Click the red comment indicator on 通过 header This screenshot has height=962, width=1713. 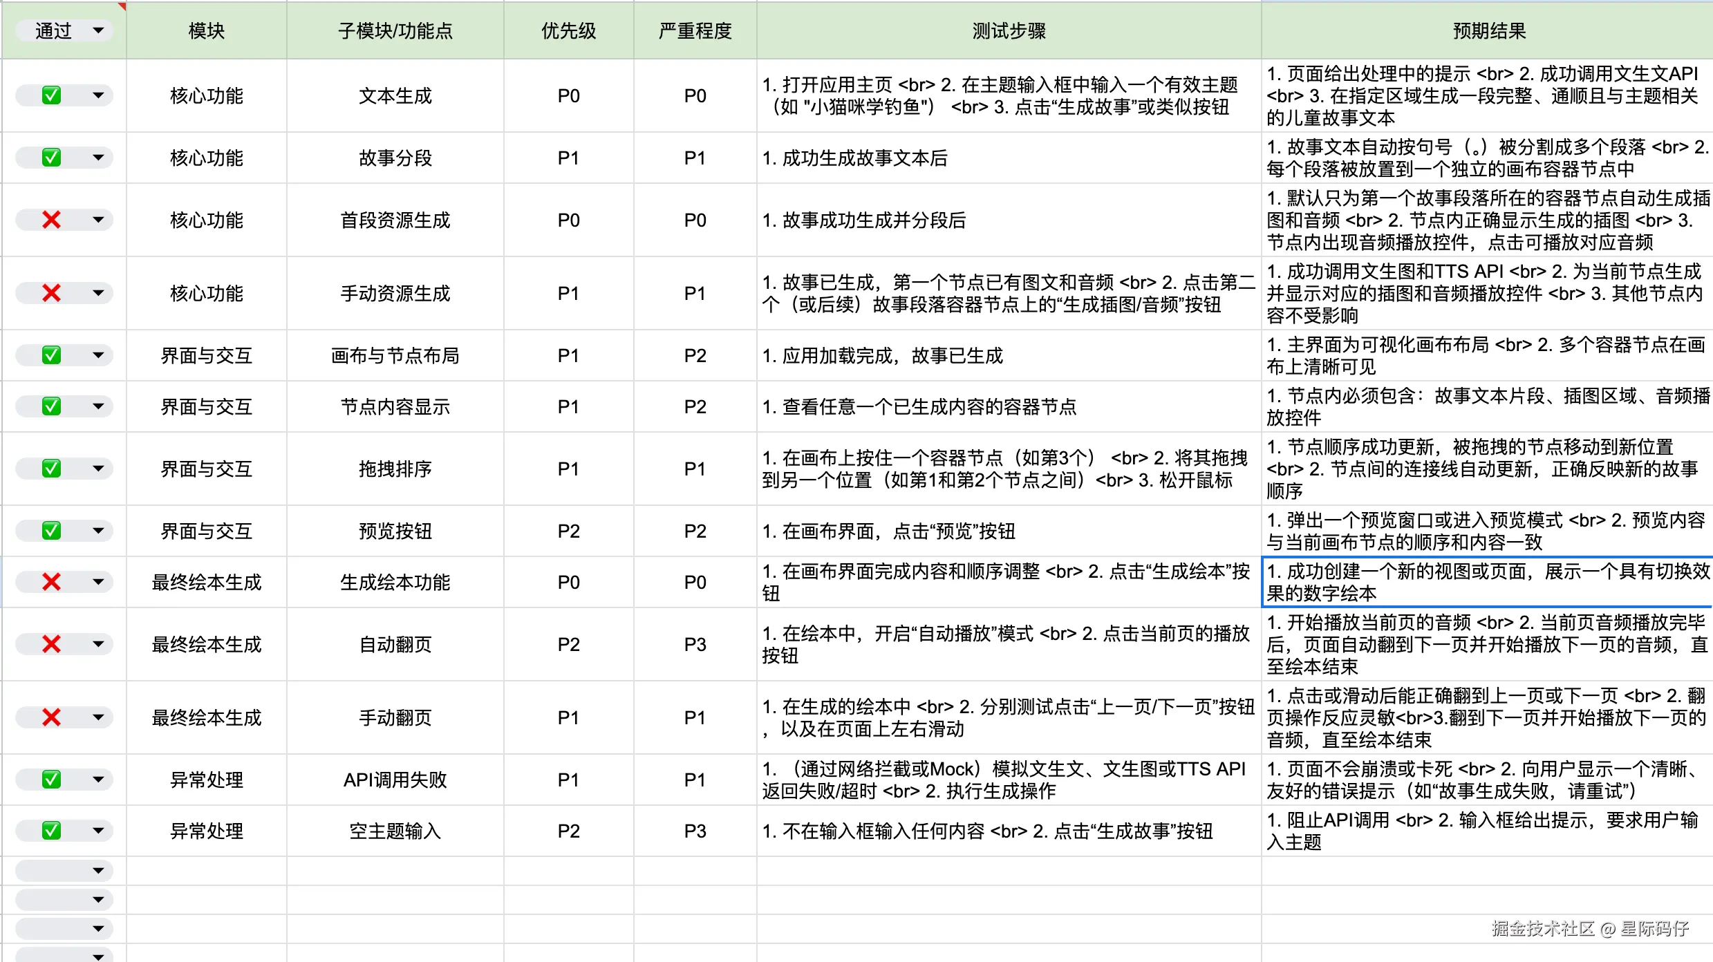point(122,6)
